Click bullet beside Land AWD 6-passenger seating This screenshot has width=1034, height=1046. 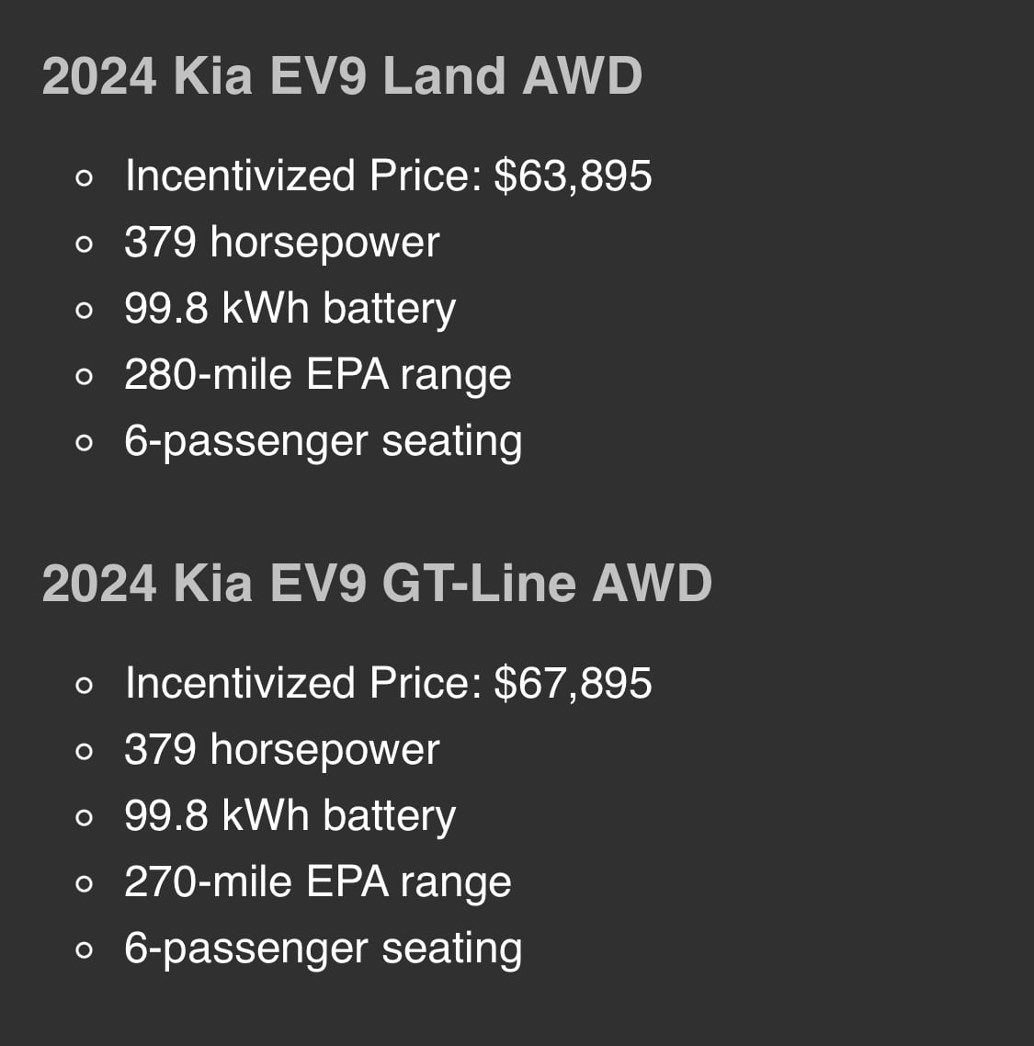(x=84, y=443)
